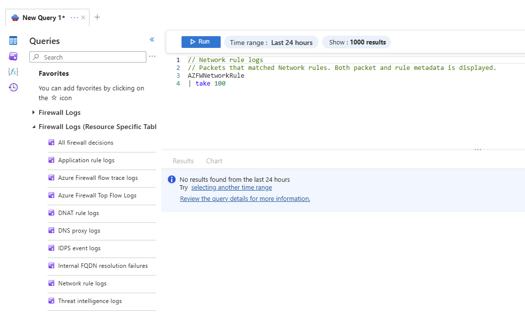Click the ellipsis next to Search box
The height and width of the screenshot is (324, 525).
(x=152, y=57)
